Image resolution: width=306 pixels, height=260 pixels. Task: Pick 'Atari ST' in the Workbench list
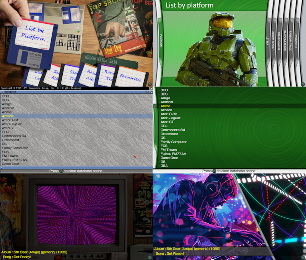(8, 128)
